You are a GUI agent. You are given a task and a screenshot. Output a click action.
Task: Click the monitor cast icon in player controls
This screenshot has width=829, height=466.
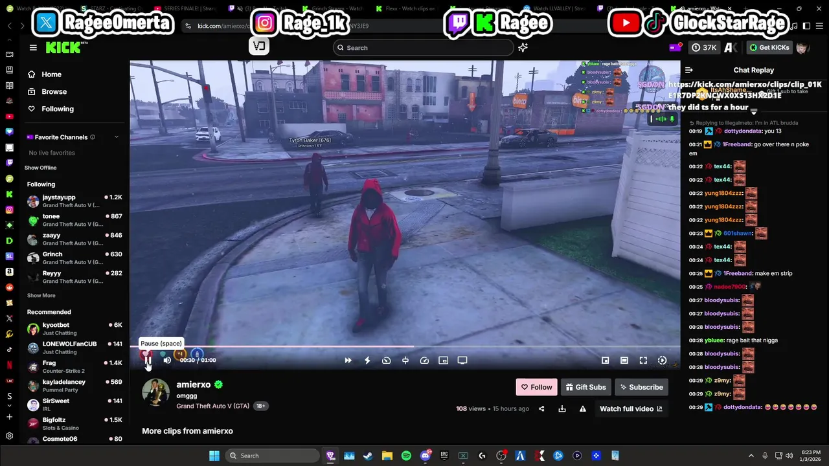(462, 361)
